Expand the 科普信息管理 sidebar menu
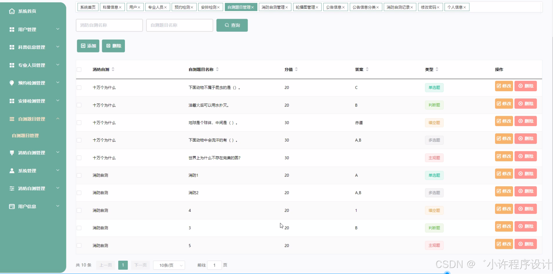The image size is (553, 274). coord(33,47)
